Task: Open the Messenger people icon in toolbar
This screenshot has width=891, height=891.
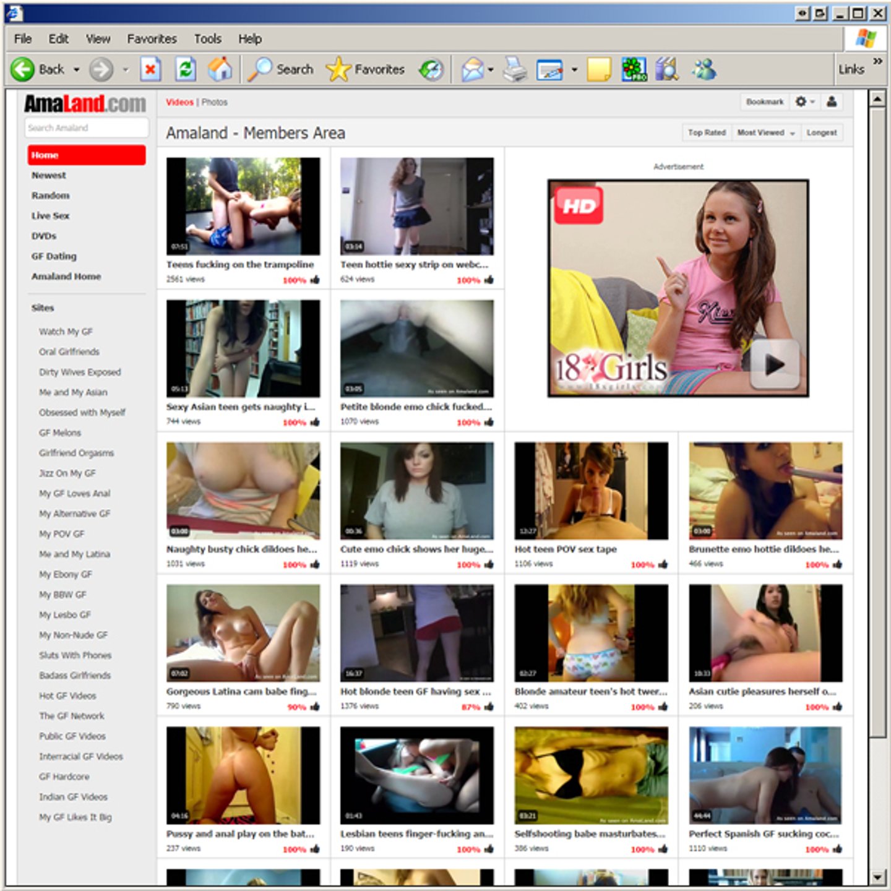Action: tap(704, 69)
